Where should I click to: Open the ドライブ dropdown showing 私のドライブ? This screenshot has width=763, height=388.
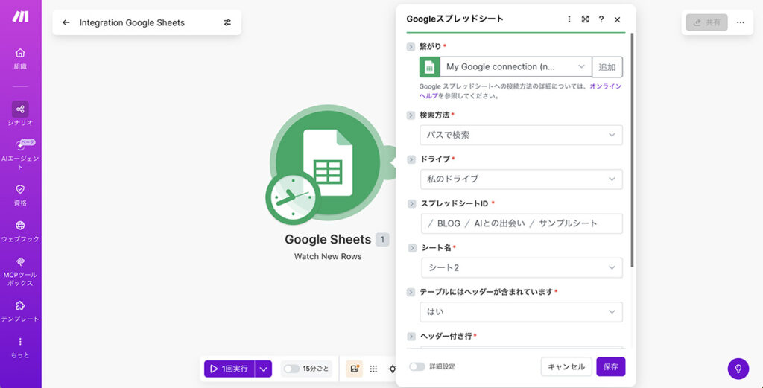click(x=521, y=179)
